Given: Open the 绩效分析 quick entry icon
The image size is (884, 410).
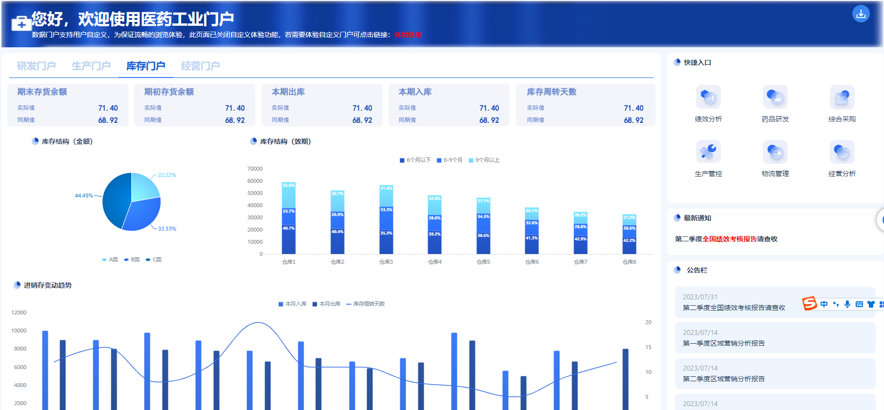Looking at the screenshot, I should (708, 97).
